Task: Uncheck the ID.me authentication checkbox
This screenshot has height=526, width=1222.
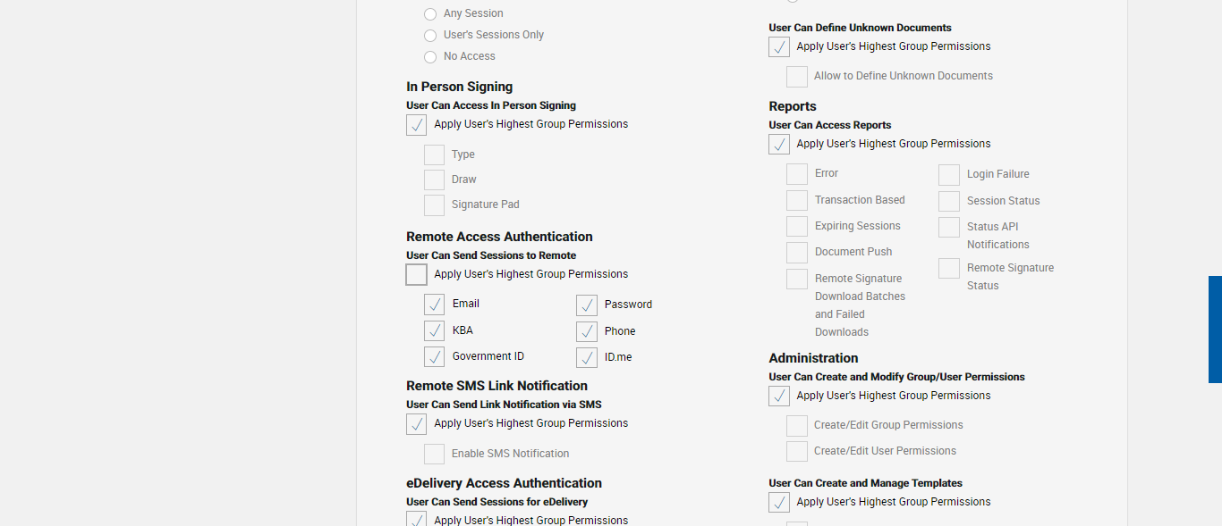Action: coord(587,358)
